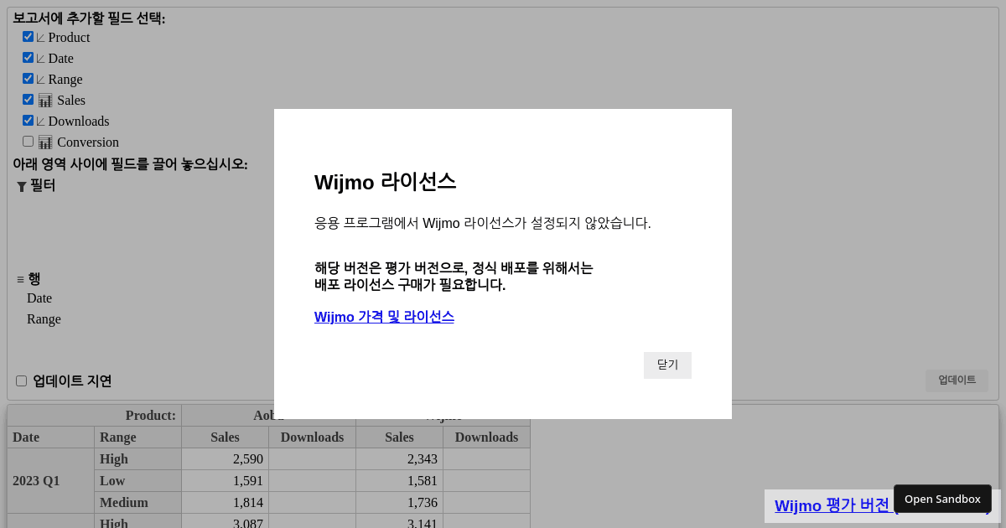Image resolution: width=1006 pixels, height=528 pixels.
Task: Select the cell with value 1,591
Action: (226, 481)
